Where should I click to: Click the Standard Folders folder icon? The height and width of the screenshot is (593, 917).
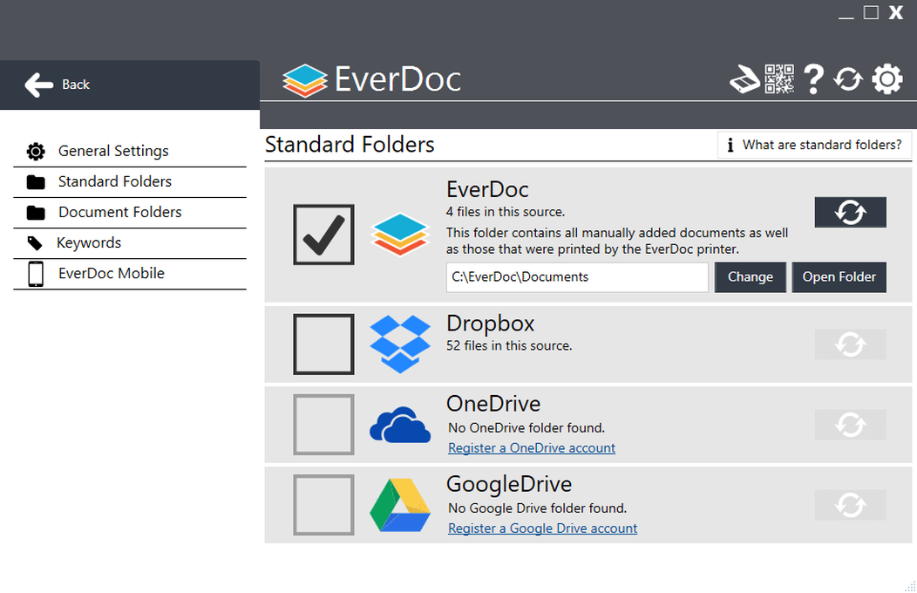point(36,182)
